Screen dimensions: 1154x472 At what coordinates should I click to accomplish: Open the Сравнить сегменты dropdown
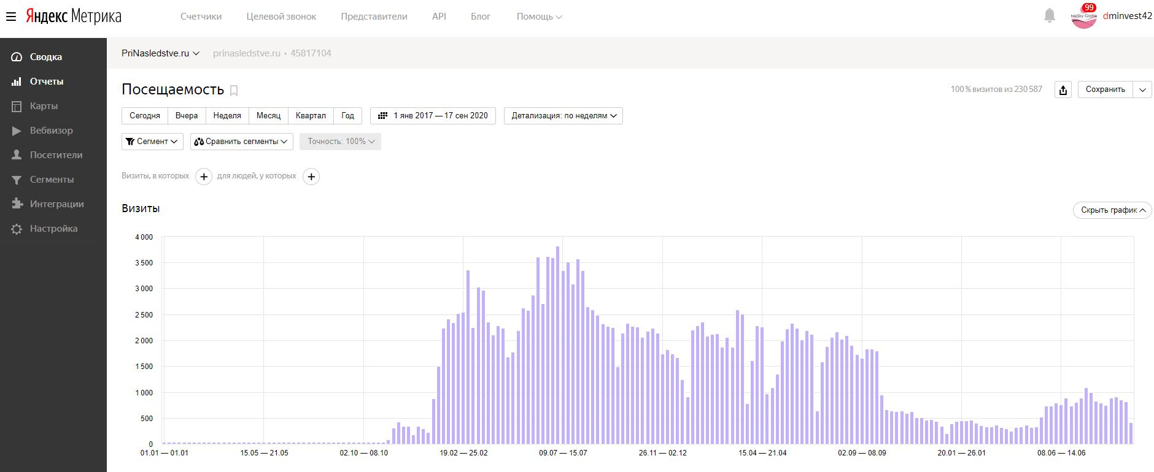point(241,142)
